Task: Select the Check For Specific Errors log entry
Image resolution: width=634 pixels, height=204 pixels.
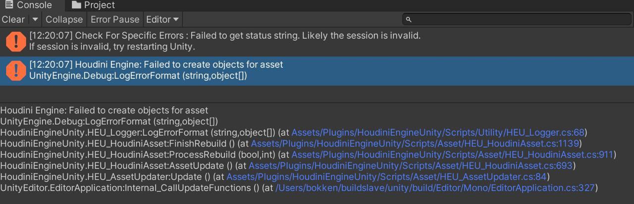Action: [x=317, y=42]
